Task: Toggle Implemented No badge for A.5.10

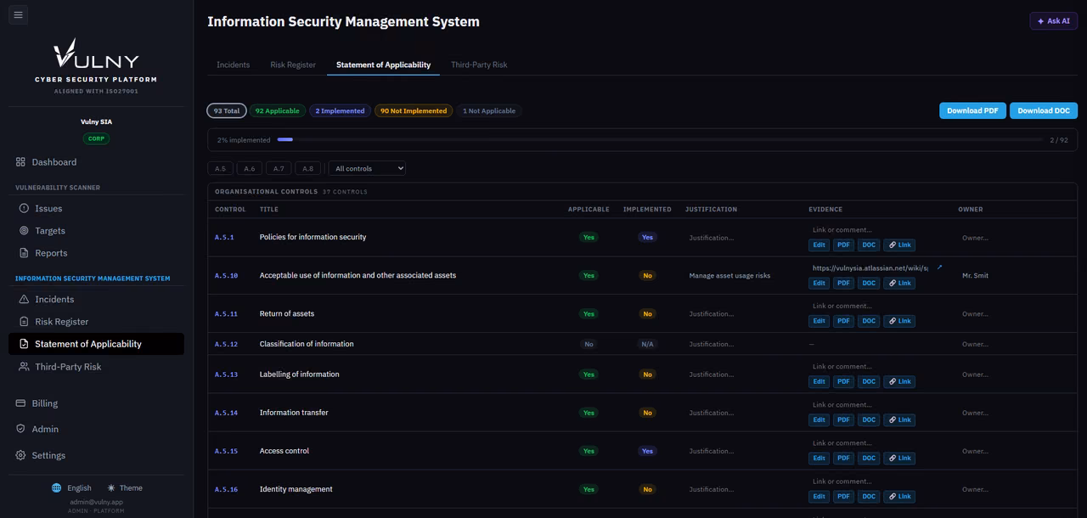Action: coord(647,276)
